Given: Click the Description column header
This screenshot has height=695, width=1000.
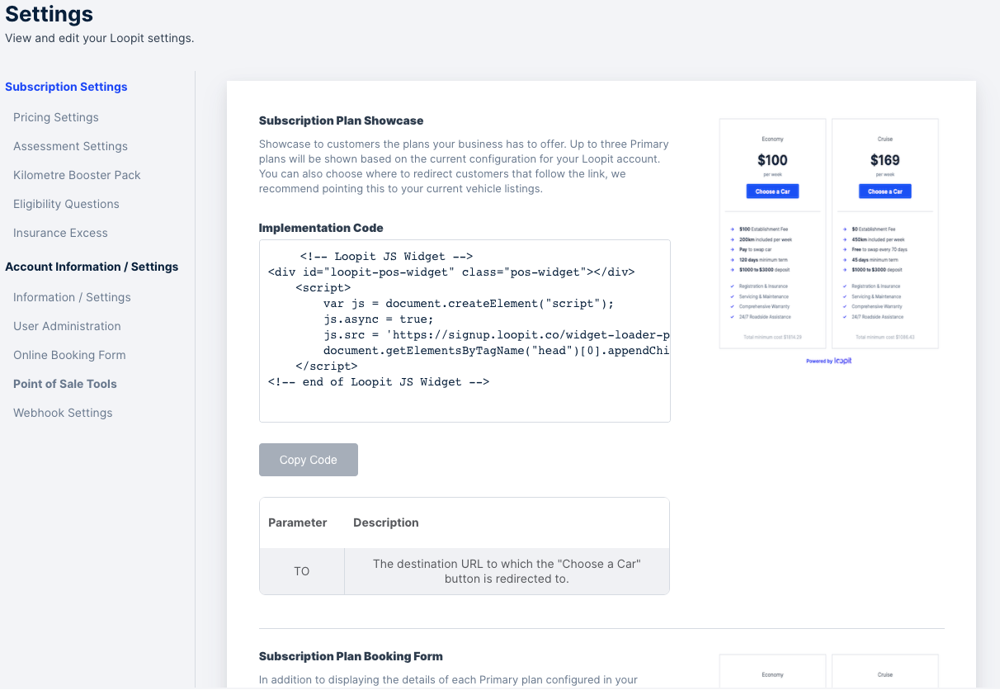Looking at the screenshot, I should pos(386,522).
